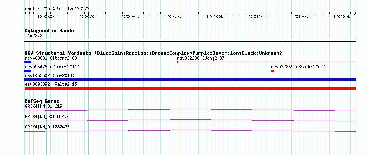The width and height of the screenshot is (368, 155).
Task: Click the nsv832286 (Wong2007) label
Action: [202, 58]
